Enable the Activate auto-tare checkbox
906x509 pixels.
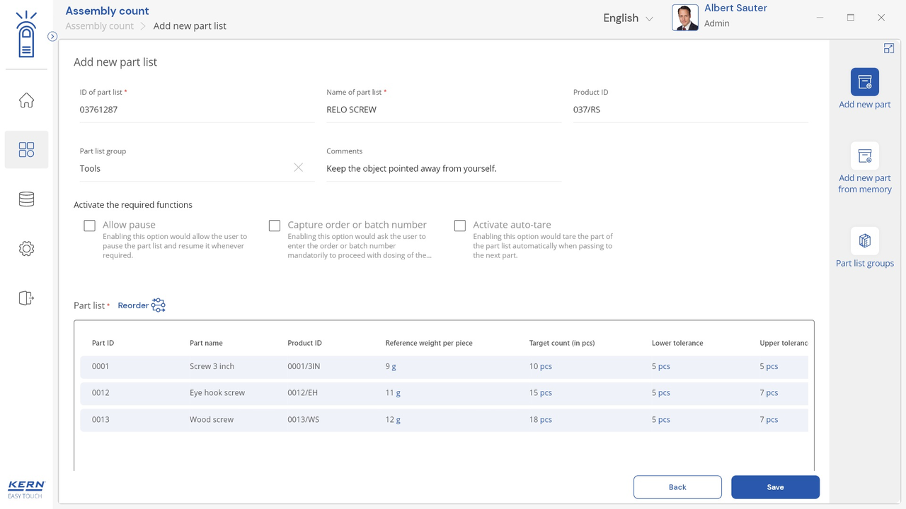[x=460, y=226]
